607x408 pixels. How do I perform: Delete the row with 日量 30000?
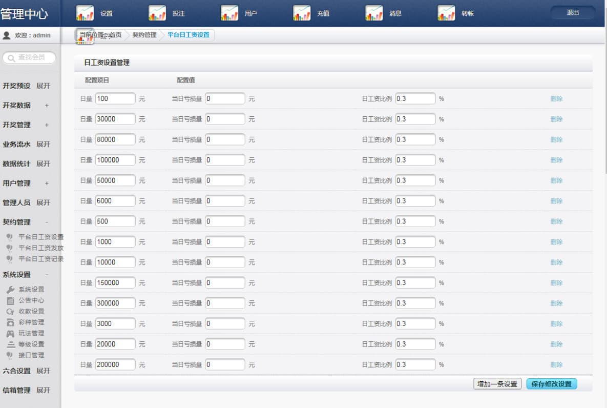[x=556, y=119]
